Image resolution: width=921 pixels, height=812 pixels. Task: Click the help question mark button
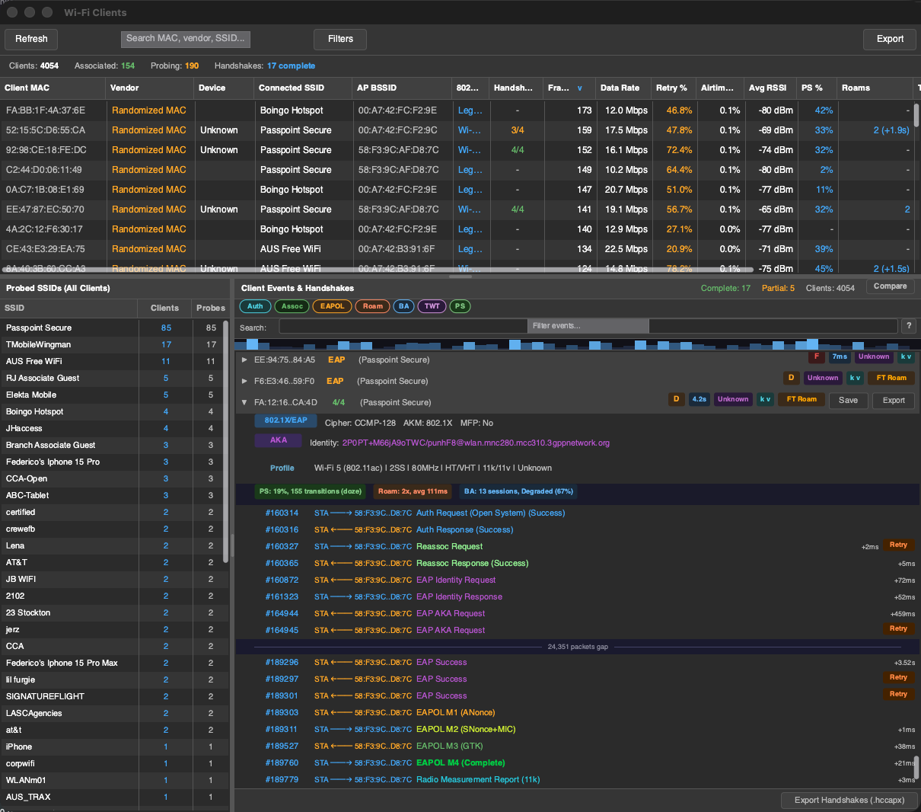(908, 326)
